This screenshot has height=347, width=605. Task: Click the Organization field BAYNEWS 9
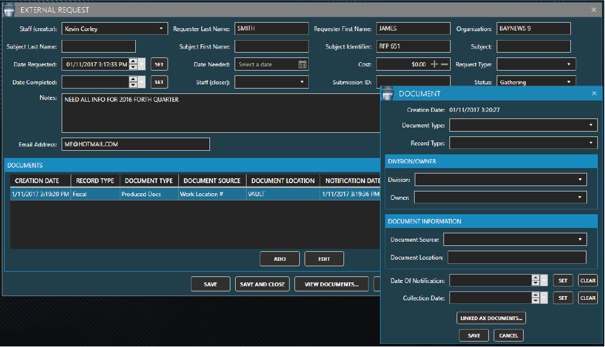pyautogui.click(x=534, y=29)
